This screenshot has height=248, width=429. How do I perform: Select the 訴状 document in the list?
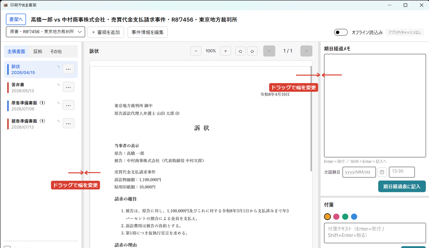coord(41,69)
